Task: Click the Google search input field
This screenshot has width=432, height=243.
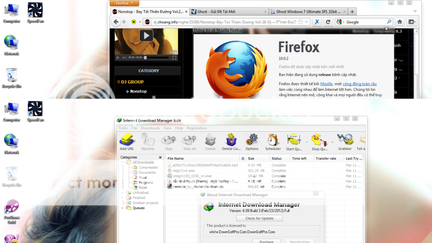Action: tap(365, 22)
